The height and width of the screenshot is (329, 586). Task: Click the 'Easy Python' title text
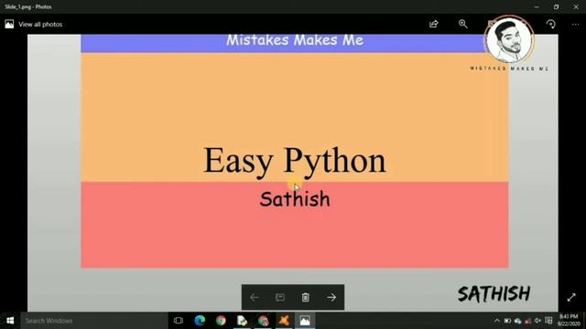tap(295, 161)
